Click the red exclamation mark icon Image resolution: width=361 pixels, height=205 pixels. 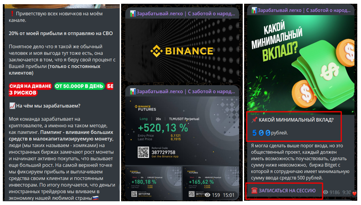tap(12, 14)
